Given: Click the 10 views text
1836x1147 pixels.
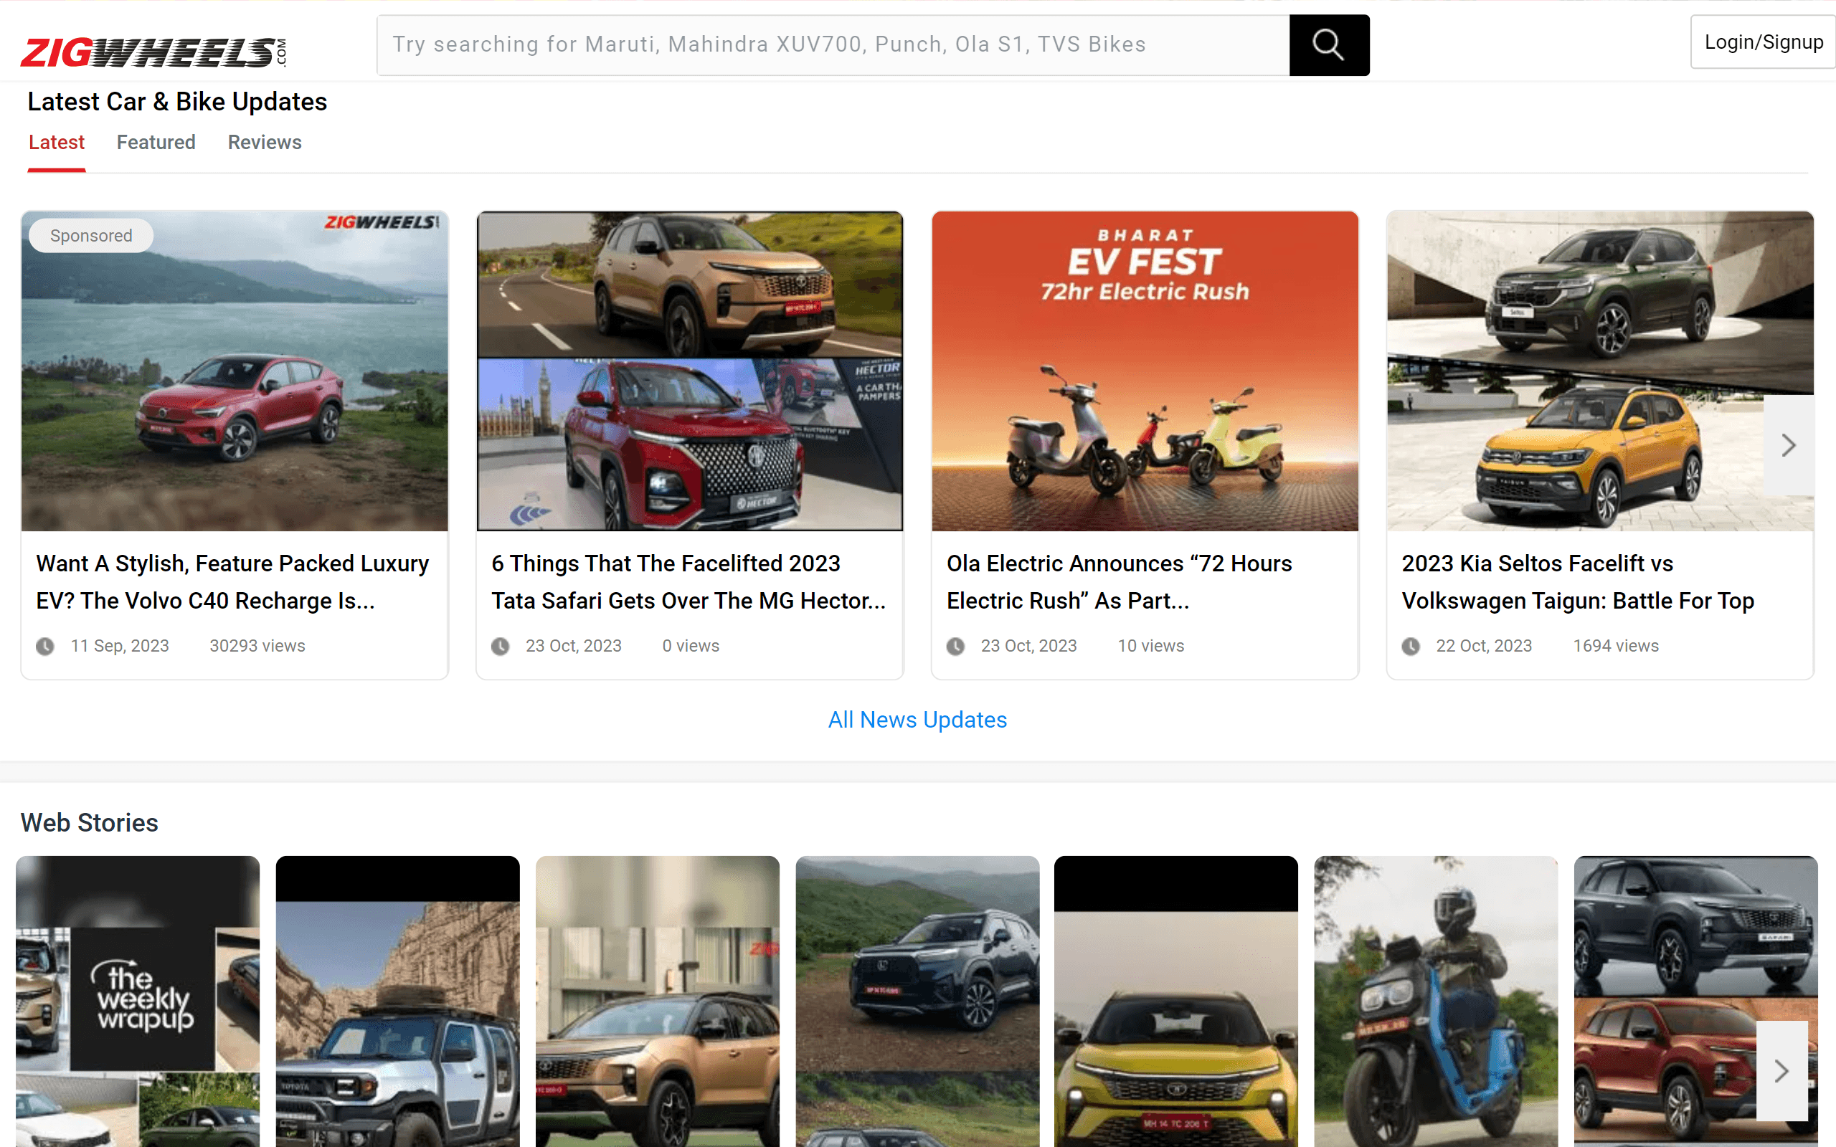Looking at the screenshot, I should (1150, 646).
